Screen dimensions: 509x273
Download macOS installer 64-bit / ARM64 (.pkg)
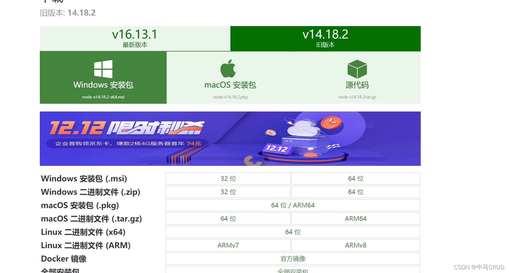293,205
